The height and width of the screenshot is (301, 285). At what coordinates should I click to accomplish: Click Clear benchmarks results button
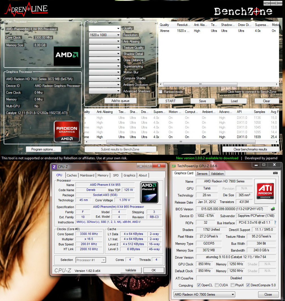pos(251,149)
